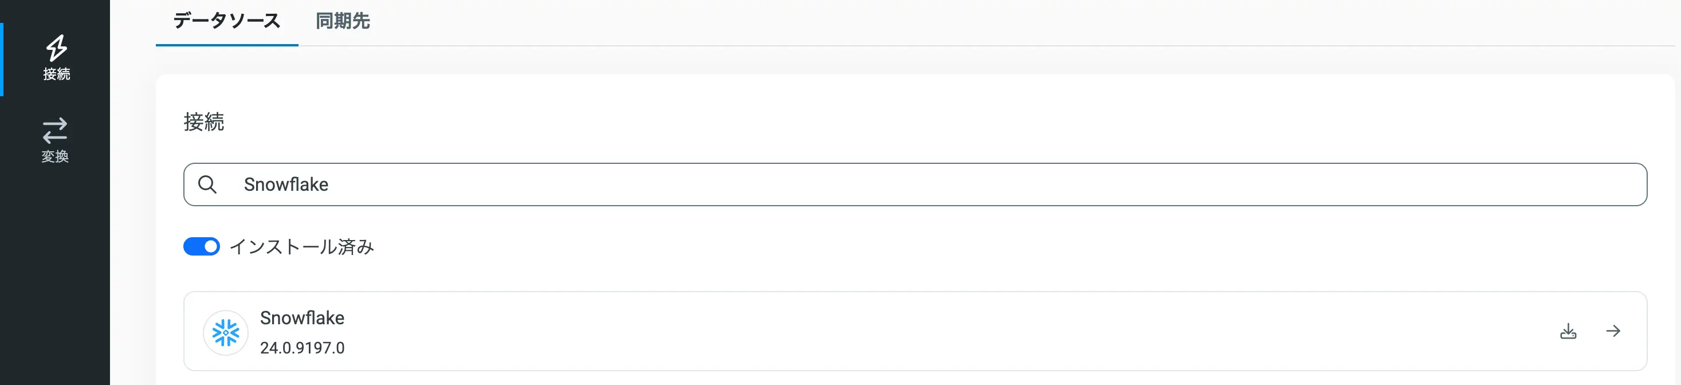Open 変換 via its sidebar text label

click(55, 156)
